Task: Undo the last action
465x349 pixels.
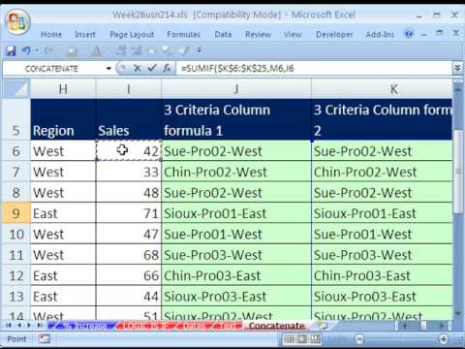Action: (x=26, y=50)
